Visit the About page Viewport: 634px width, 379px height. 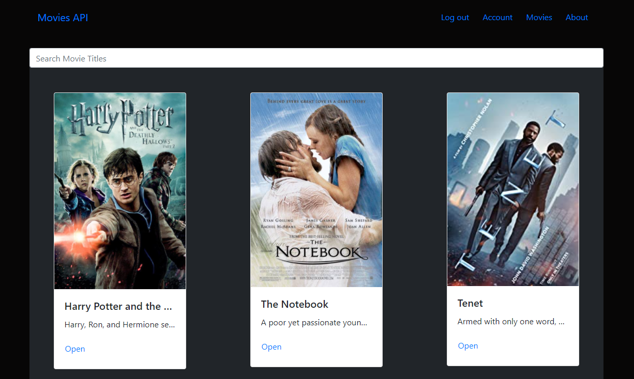[x=577, y=18]
